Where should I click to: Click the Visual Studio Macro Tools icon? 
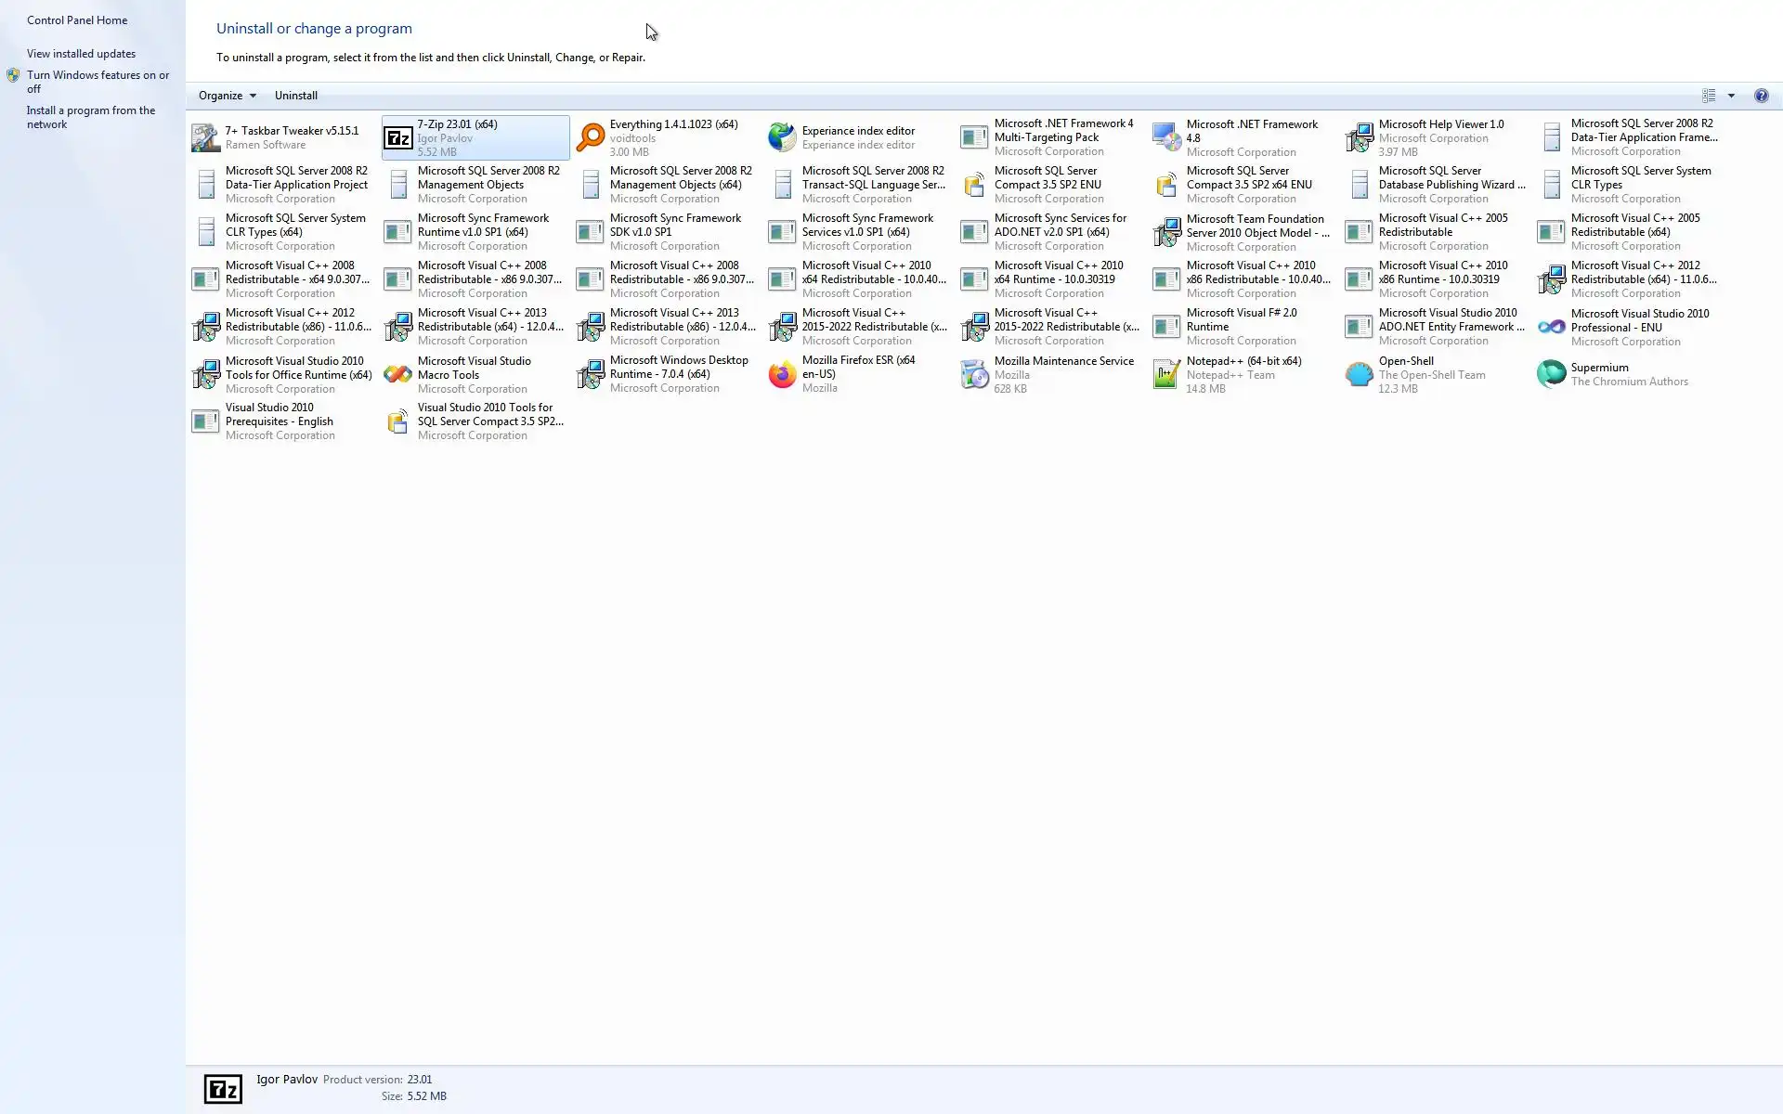(x=397, y=374)
